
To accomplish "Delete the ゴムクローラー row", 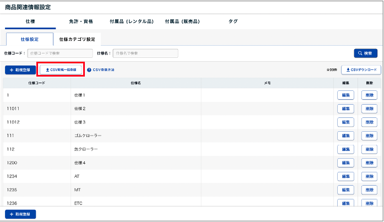I will (x=369, y=136).
